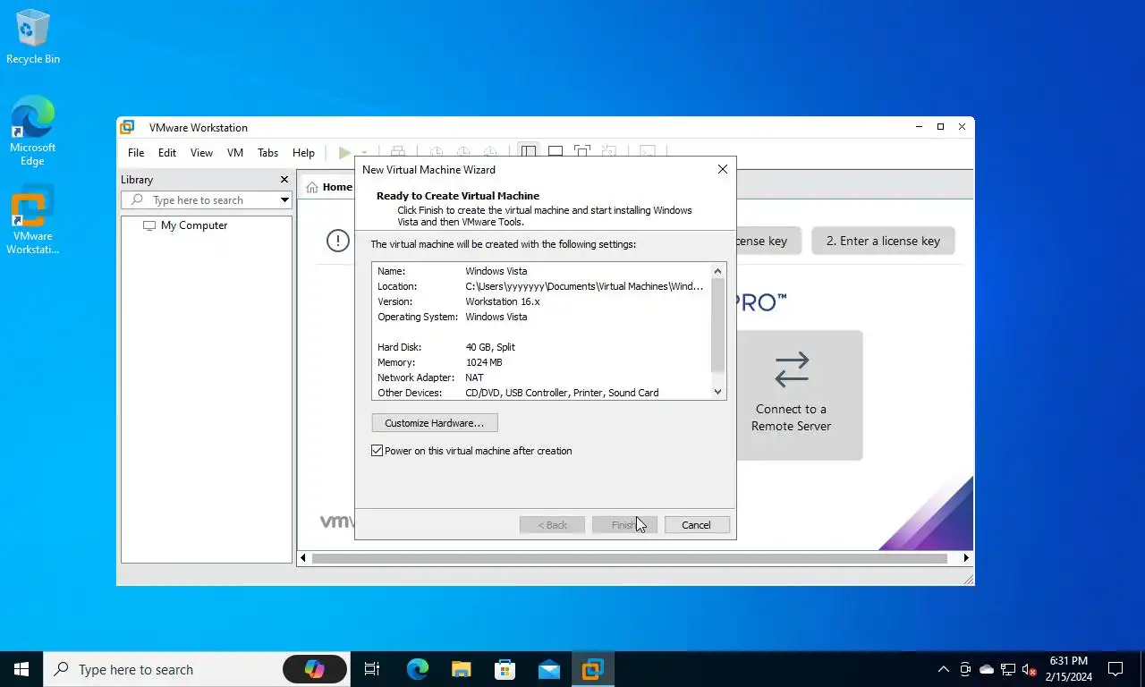The width and height of the screenshot is (1145, 687).
Task: Click the Finish button in the wizard
Action: pyautogui.click(x=624, y=525)
